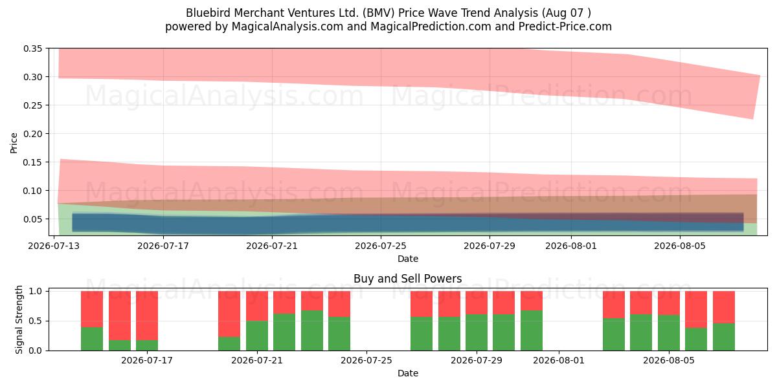777x388 pixels.
Task: Click the 'Date' label under Buy and Sell chart
Action: [x=408, y=373]
